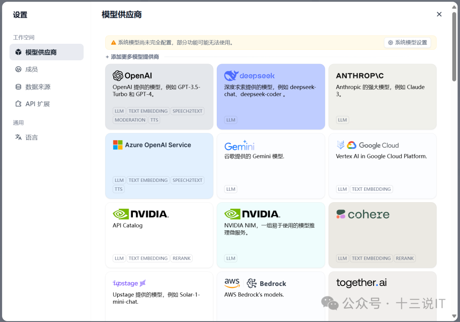
Task: Click the deepseek whale logo
Action: click(x=231, y=76)
